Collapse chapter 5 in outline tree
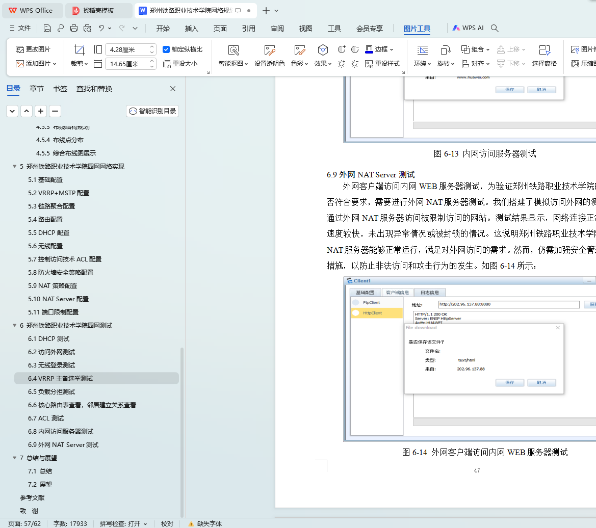Screen dimensions: 596x528 coord(14,166)
